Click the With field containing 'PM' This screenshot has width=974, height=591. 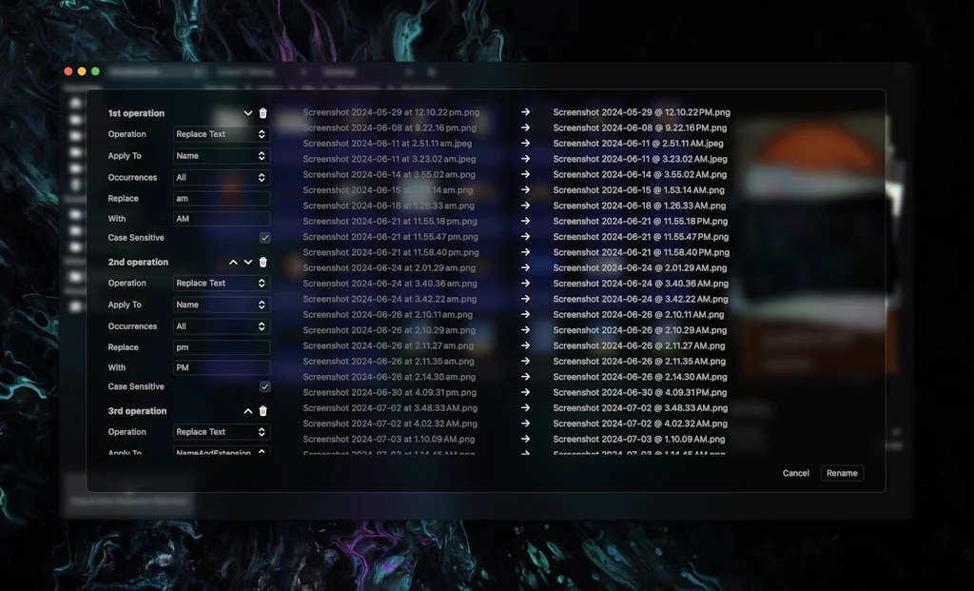[221, 367]
